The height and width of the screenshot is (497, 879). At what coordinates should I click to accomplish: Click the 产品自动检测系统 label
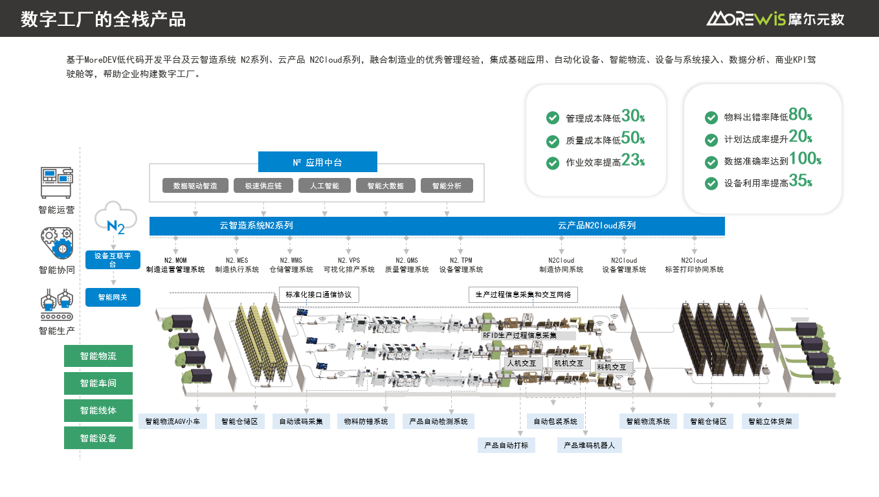pos(438,421)
